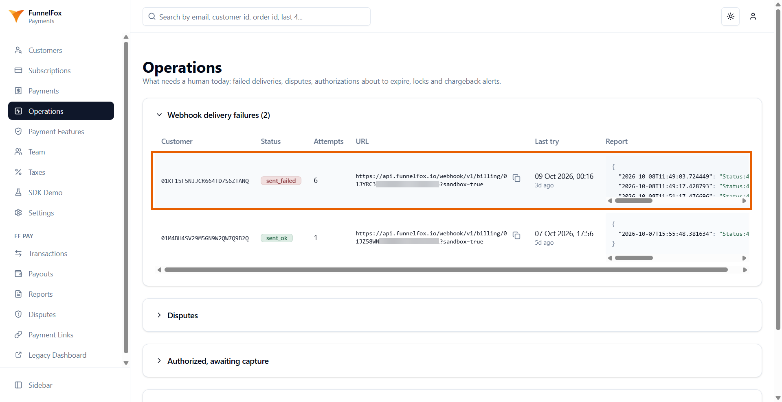
Task: Click the sent_ok status badge
Action: point(277,238)
